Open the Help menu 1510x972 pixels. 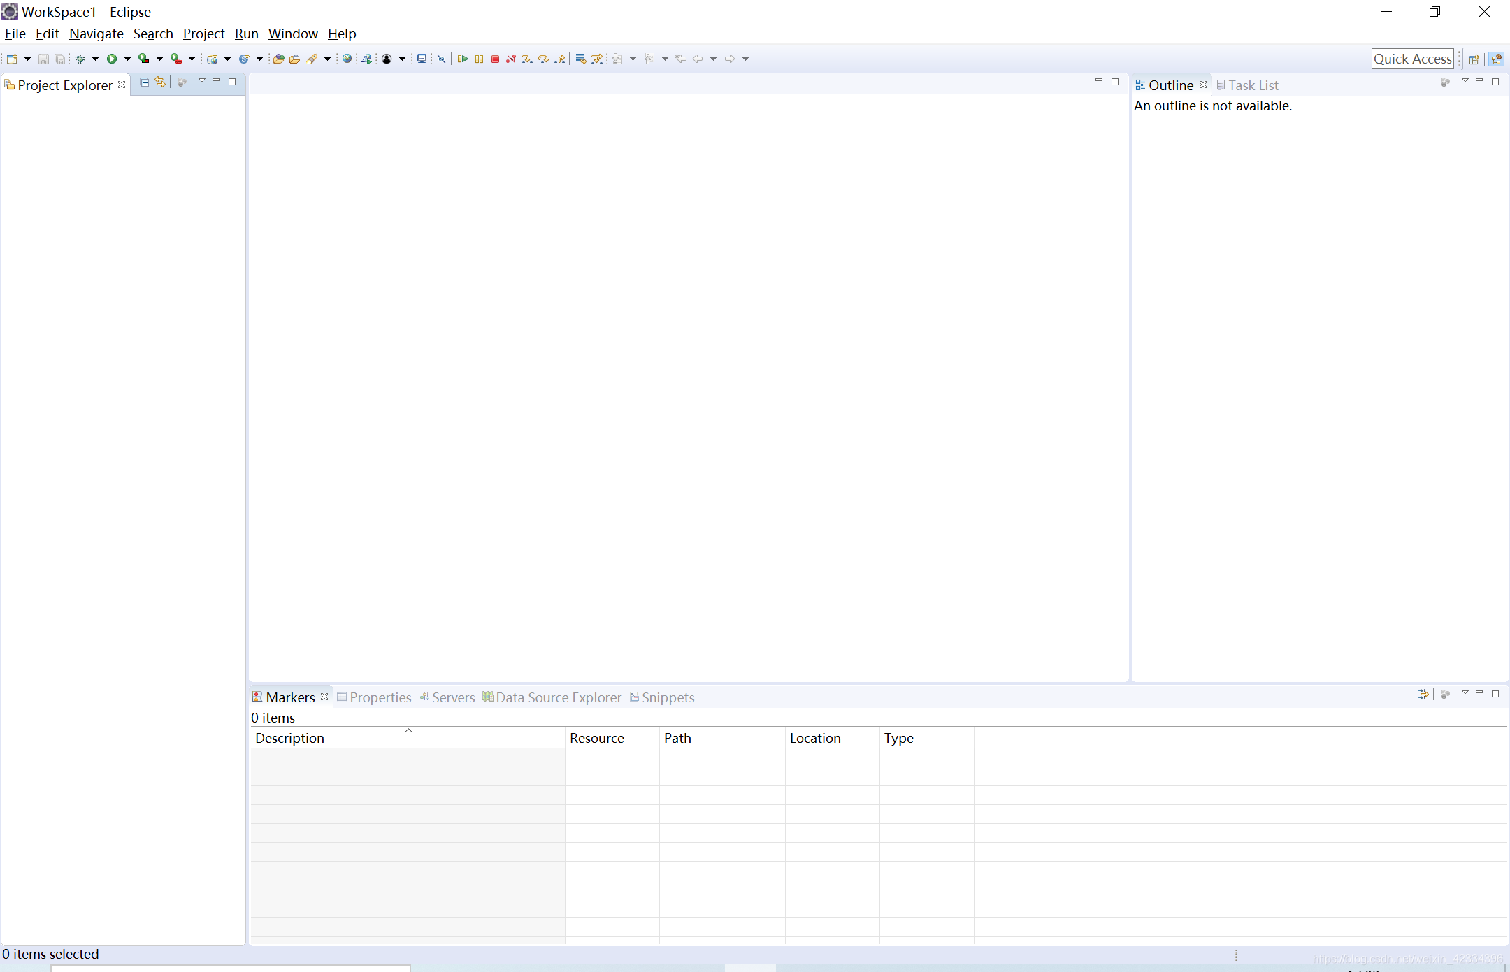pos(342,34)
